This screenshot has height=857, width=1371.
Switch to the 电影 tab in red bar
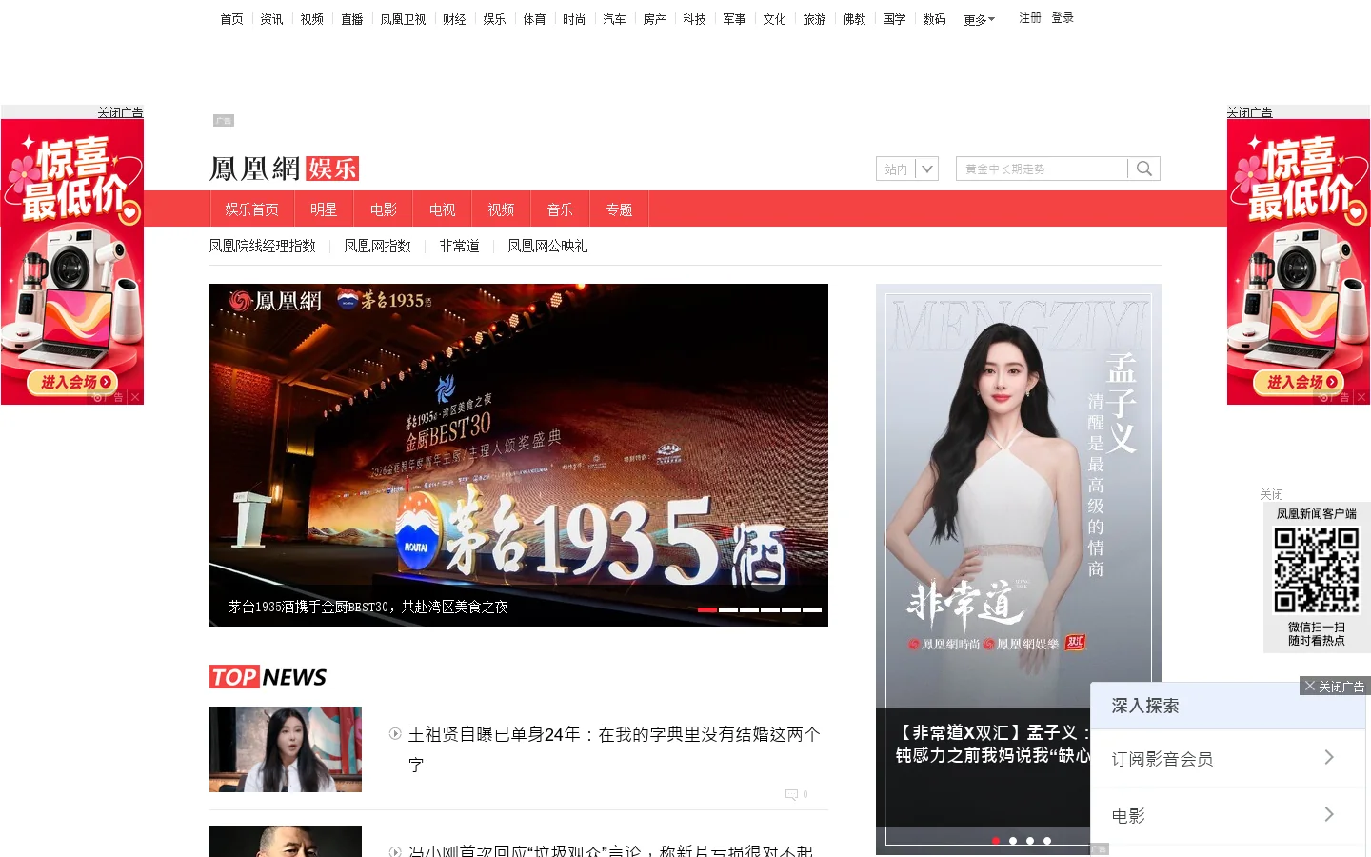point(383,209)
